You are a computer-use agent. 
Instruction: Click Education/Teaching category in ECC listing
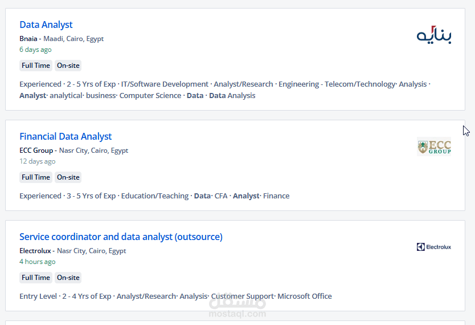[154, 196]
